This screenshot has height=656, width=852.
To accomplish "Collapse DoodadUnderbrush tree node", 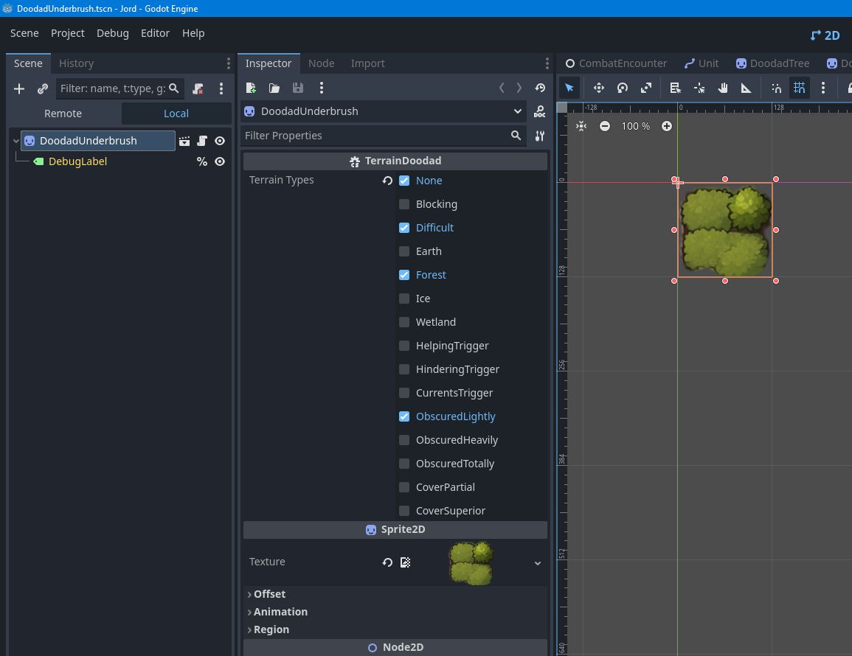I will pos(15,142).
